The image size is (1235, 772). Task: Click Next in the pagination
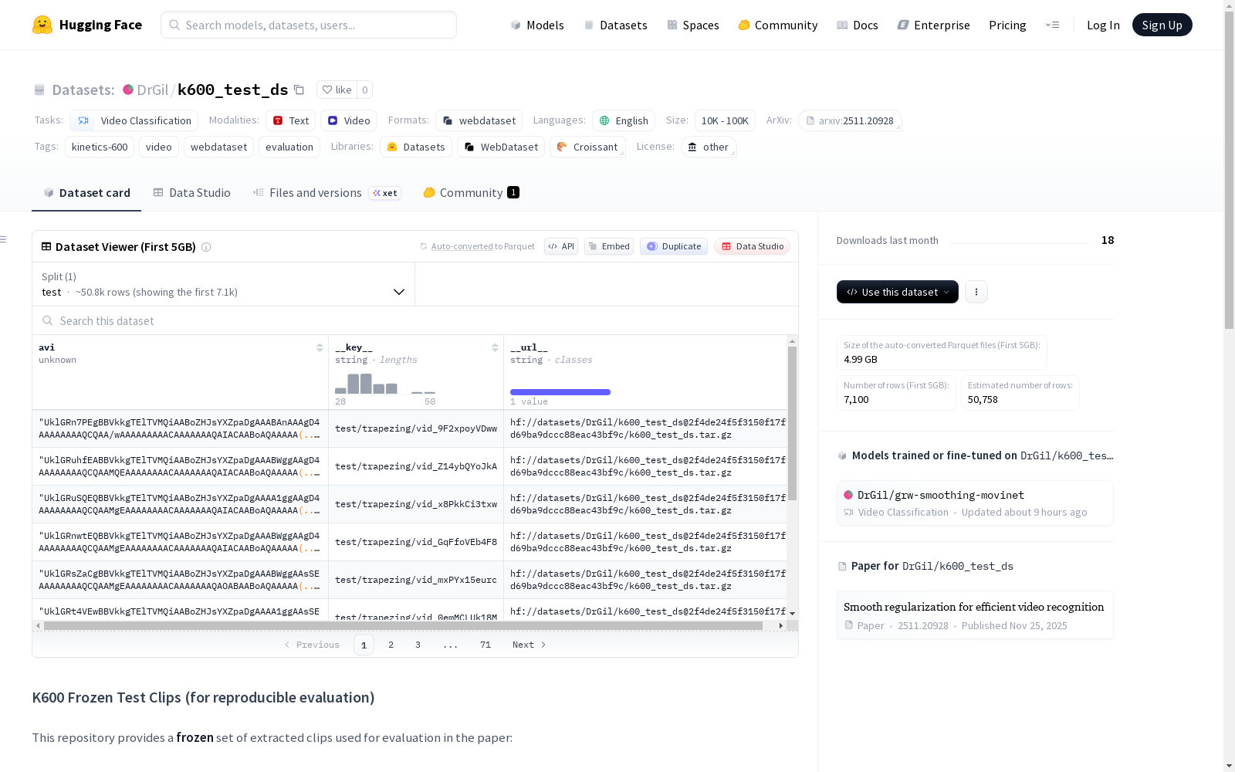pos(530,645)
